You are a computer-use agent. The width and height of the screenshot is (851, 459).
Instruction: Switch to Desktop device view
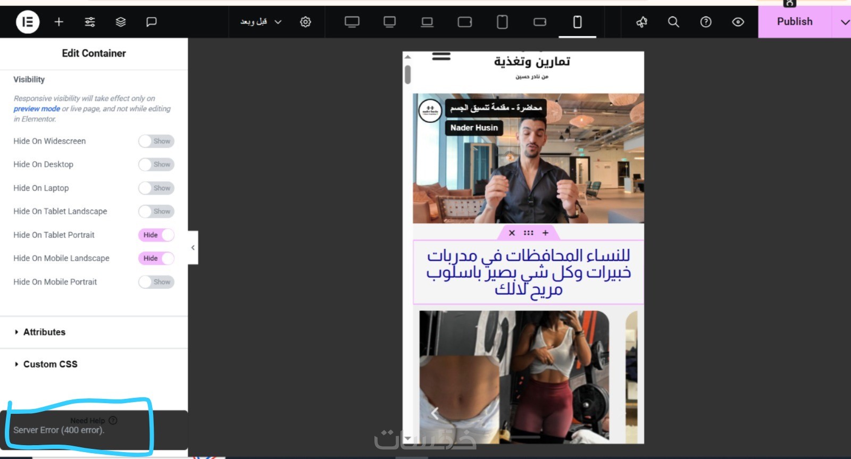click(x=390, y=22)
